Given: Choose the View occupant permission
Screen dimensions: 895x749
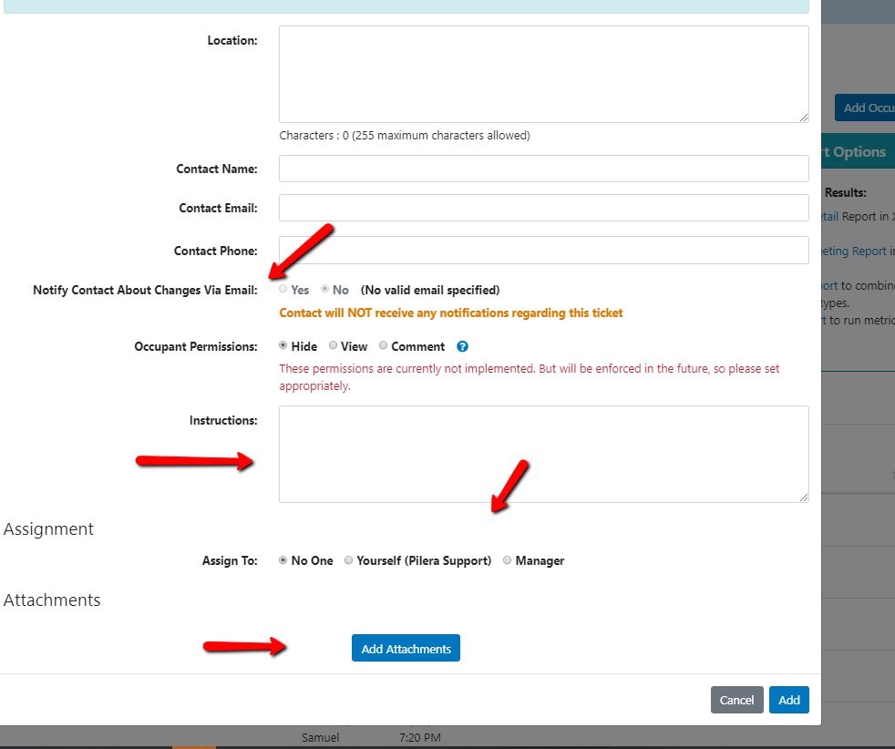Looking at the screenshot, I should point(333,345).
